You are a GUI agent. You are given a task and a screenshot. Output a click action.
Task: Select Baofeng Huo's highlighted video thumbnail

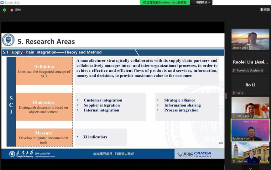(x=250, y=130)
